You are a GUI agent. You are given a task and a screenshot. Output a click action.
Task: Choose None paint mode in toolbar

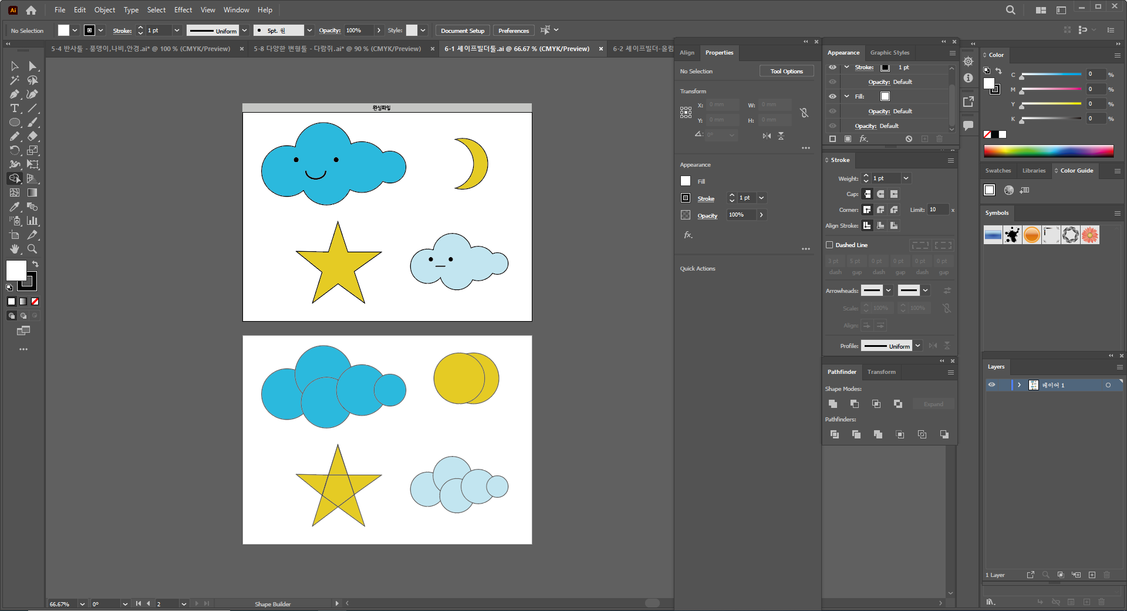[35, 302]
